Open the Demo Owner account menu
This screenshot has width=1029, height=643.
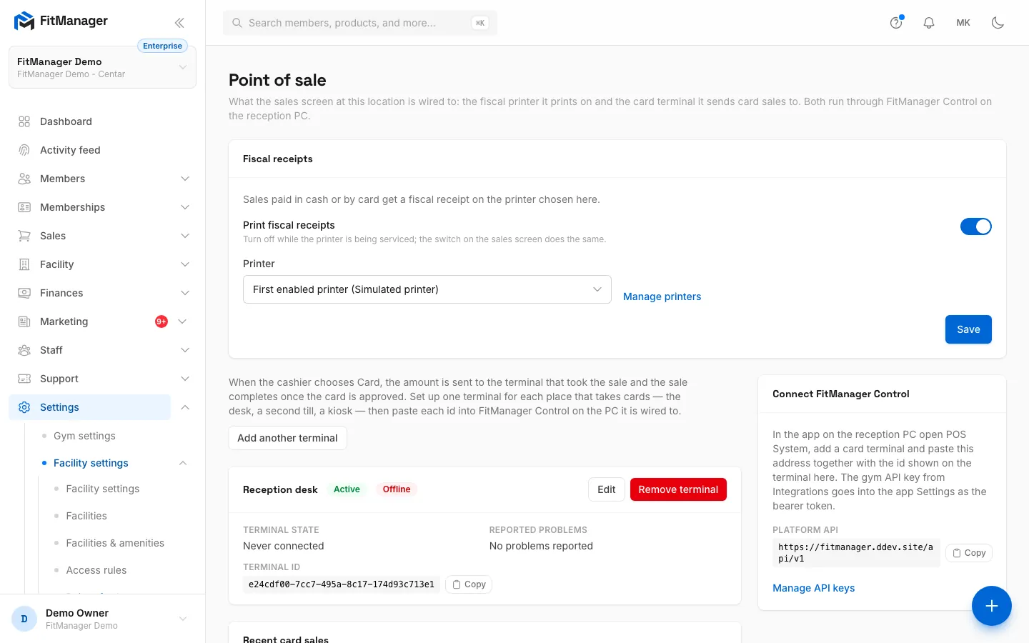click(102, 619)
